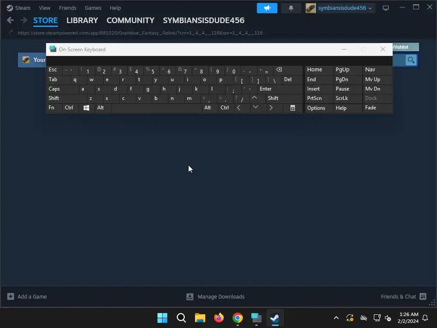Click the Backspace key on keyboard
The height and width of the screenshot is (328, 437).
coord(288,70)
